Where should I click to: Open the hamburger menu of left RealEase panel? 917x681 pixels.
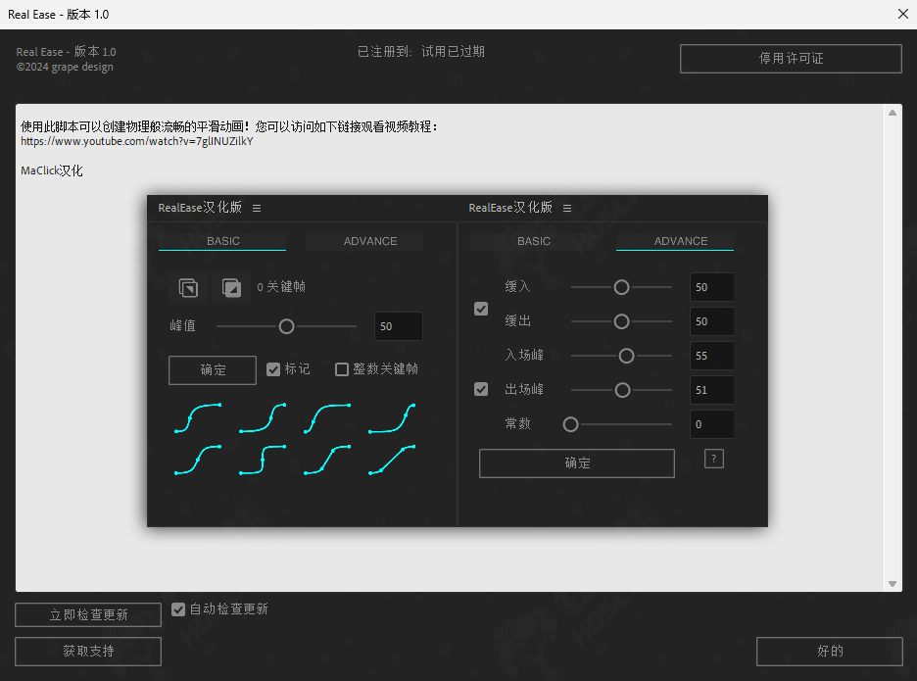click(256, 209)
